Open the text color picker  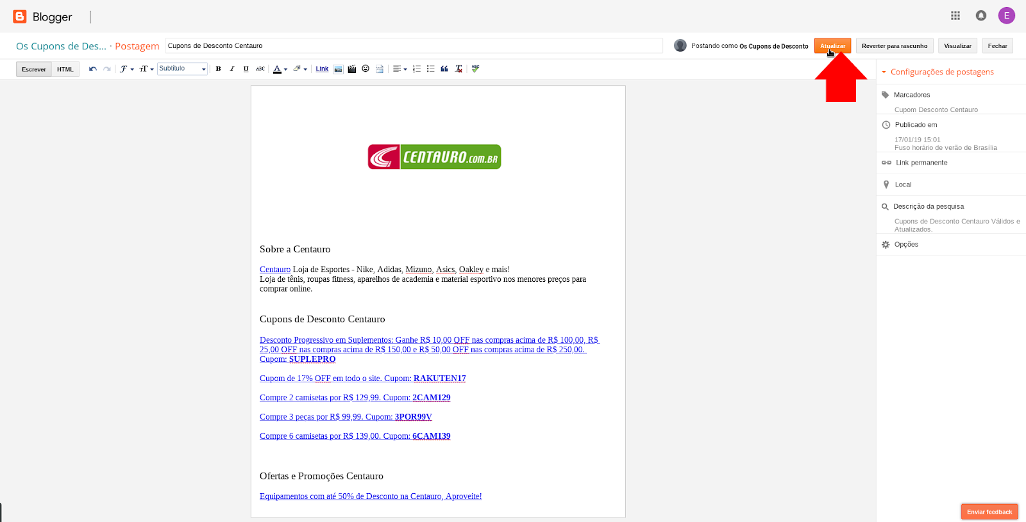[280, 69]
